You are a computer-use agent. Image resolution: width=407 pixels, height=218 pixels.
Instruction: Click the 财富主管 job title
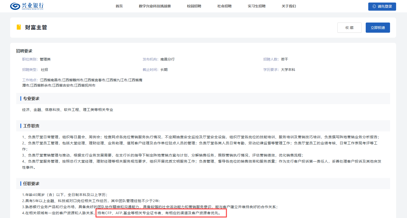pyautogui.click(x=36, y=27)
